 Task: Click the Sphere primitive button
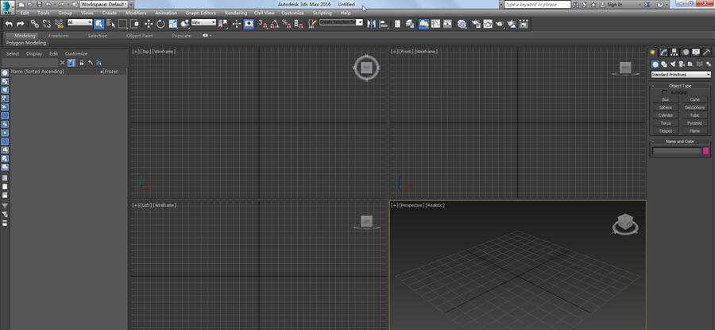(x=665, y=107)
